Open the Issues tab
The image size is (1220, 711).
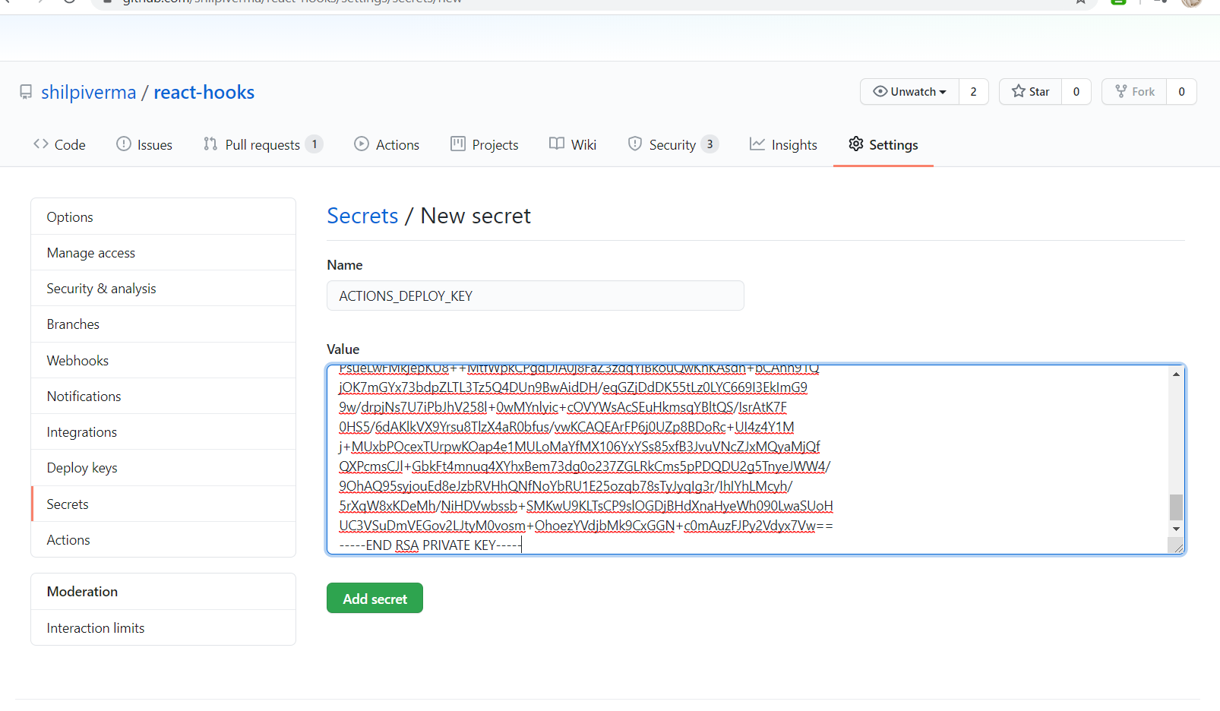[x=144, y=144]
